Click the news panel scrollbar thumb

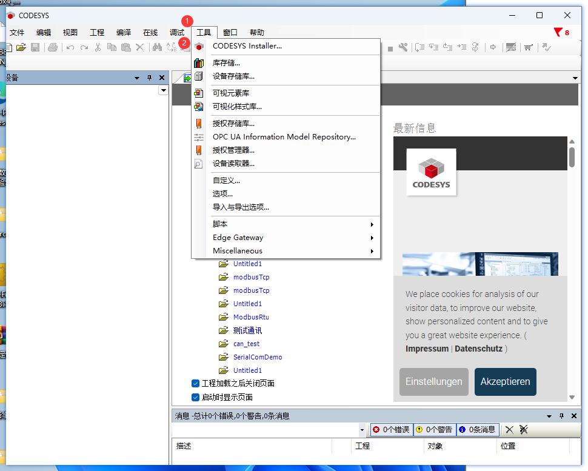tap(572, 157)
